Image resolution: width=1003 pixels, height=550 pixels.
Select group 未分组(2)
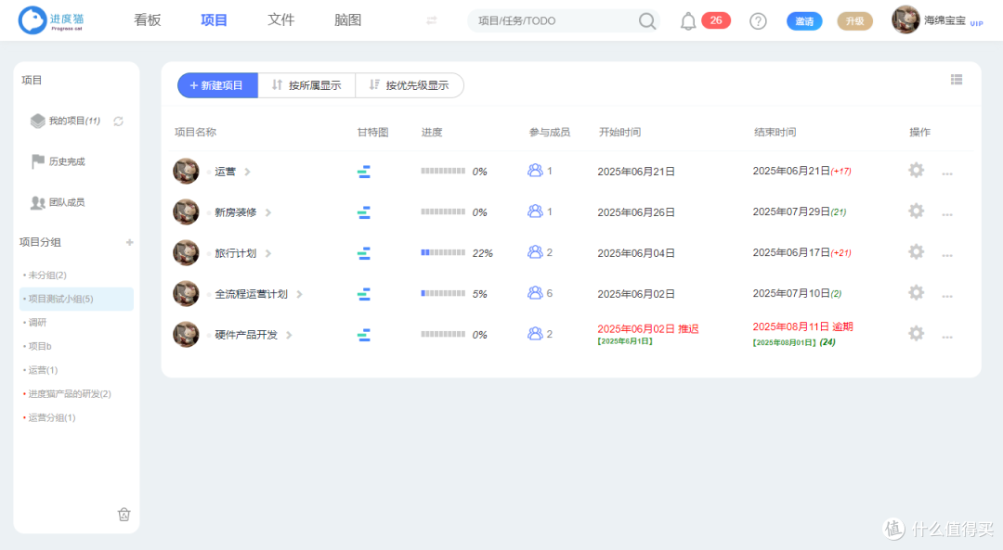pyautogui.click(x=46, y=275)
